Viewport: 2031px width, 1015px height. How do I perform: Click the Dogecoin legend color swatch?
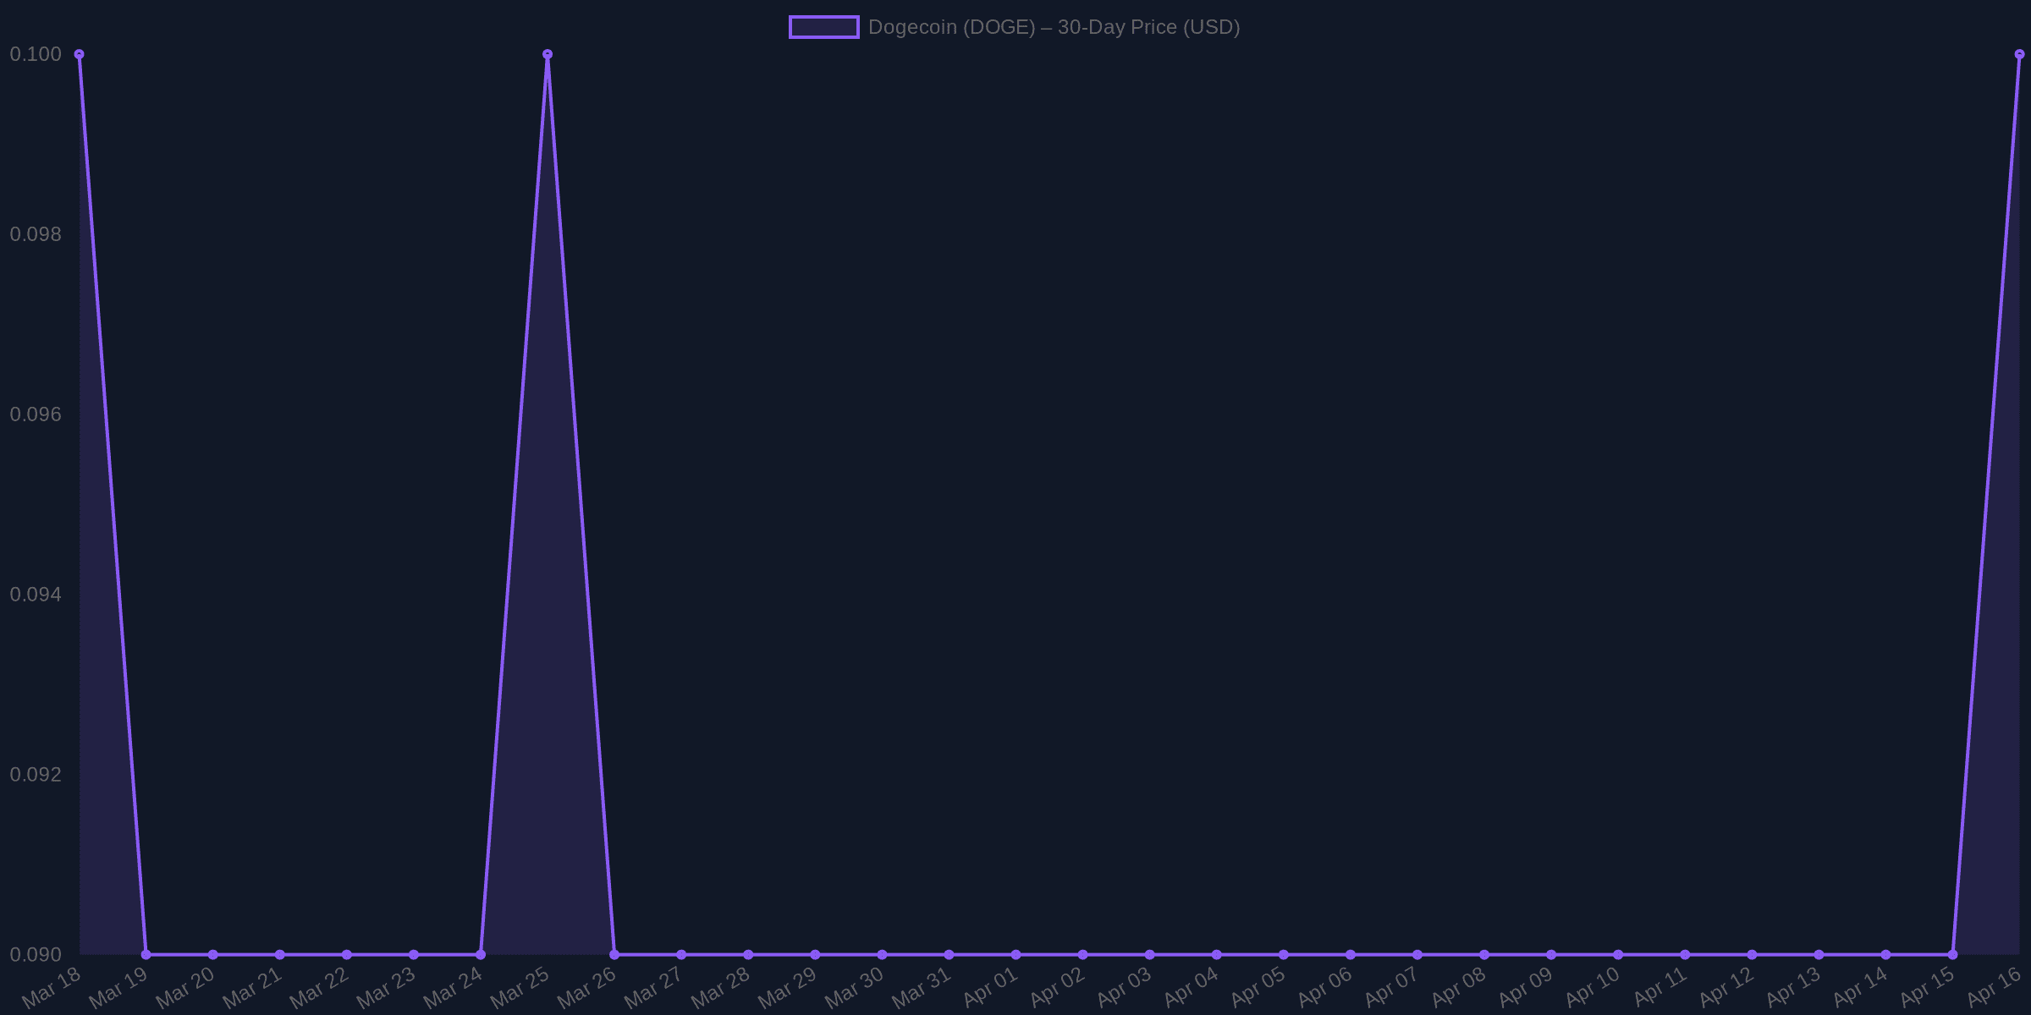[823, 27]
